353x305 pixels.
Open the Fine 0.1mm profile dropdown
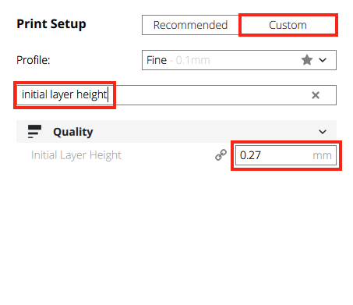point(239,60)
